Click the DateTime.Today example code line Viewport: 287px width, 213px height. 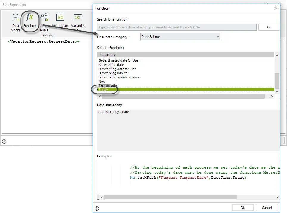pos(188,178)
